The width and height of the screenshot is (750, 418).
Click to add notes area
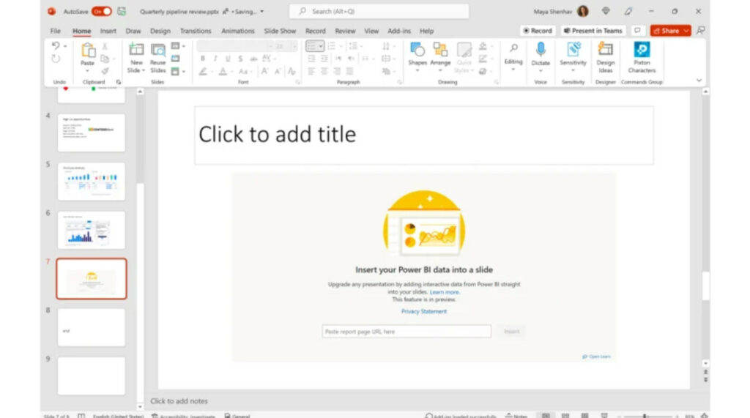(x=179, y=400)
